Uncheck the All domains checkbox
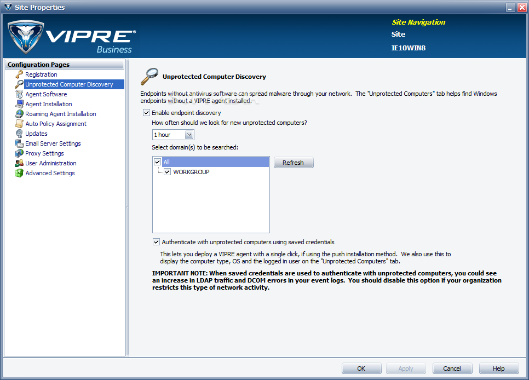Screen dimensions: 529x380 coord(158,162)
